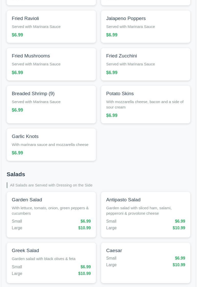Image resolution: width=197 pixels, height=287 pixels.
Task: Open the Antipasto Salad item title
Action: pyautogui.click(x=123, y=200)
